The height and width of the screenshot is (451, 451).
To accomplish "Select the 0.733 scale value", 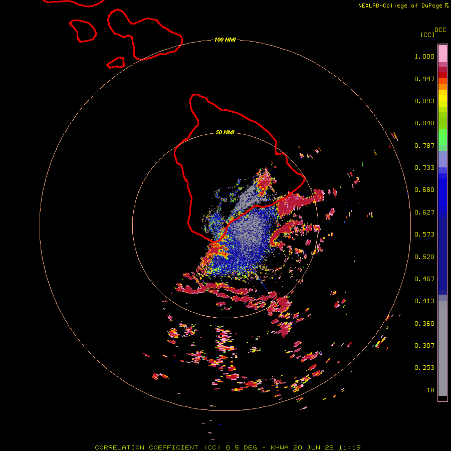I will tap(424, 168).
